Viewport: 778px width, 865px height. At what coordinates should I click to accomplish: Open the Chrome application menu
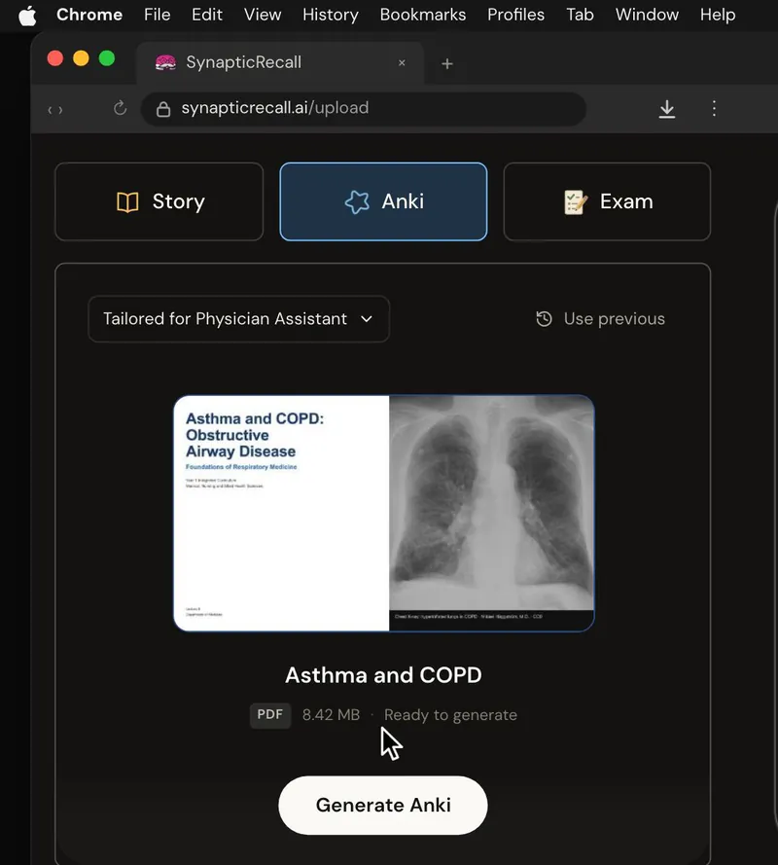[x=89, y=15]
